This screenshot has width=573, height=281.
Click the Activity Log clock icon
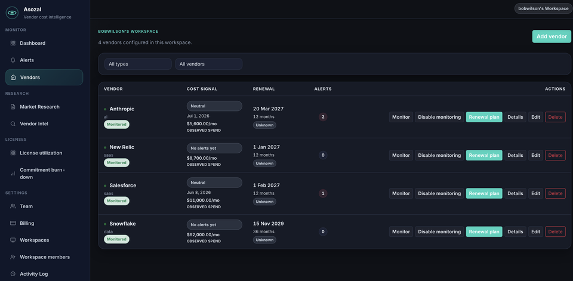click(x=13, y=274)
